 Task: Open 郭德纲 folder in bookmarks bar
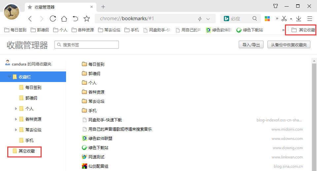(40, 30)
